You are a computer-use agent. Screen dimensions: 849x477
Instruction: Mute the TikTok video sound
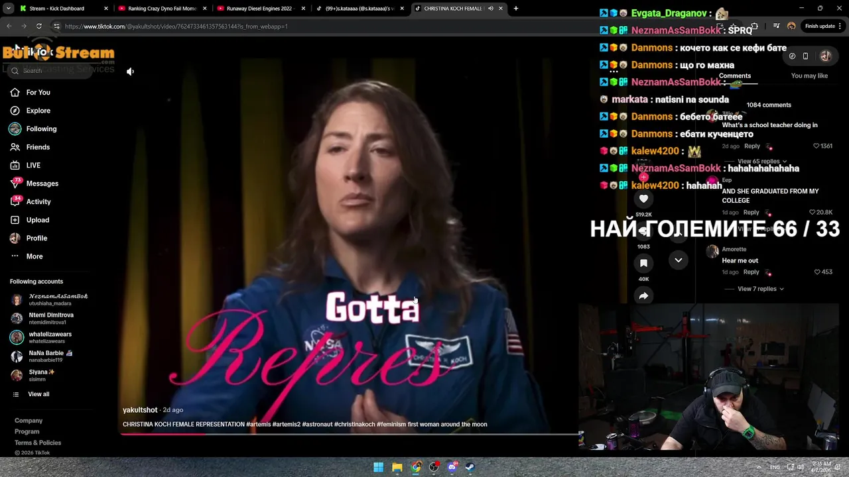pyautogui.click(x=130, y=72)
